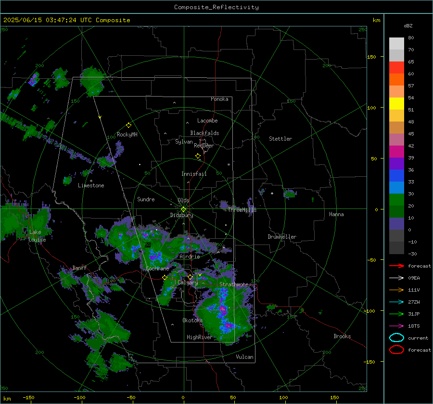The width and height of the screenshot is (433, 404).
Task: Click the cyan 27ZW arrow legend icon
Action: click(396, 302)
